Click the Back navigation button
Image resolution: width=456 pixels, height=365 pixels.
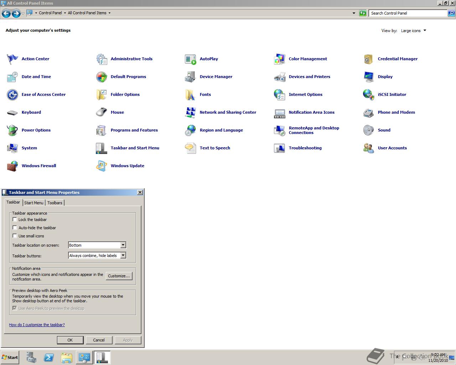(6, 14)
